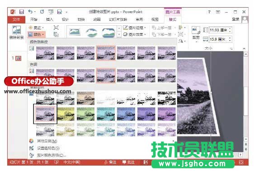This screenshot has height=171, width=254.
Task: Open 图片效果 (Picture Effects) dropdown
Action: [x=134, y=34]
